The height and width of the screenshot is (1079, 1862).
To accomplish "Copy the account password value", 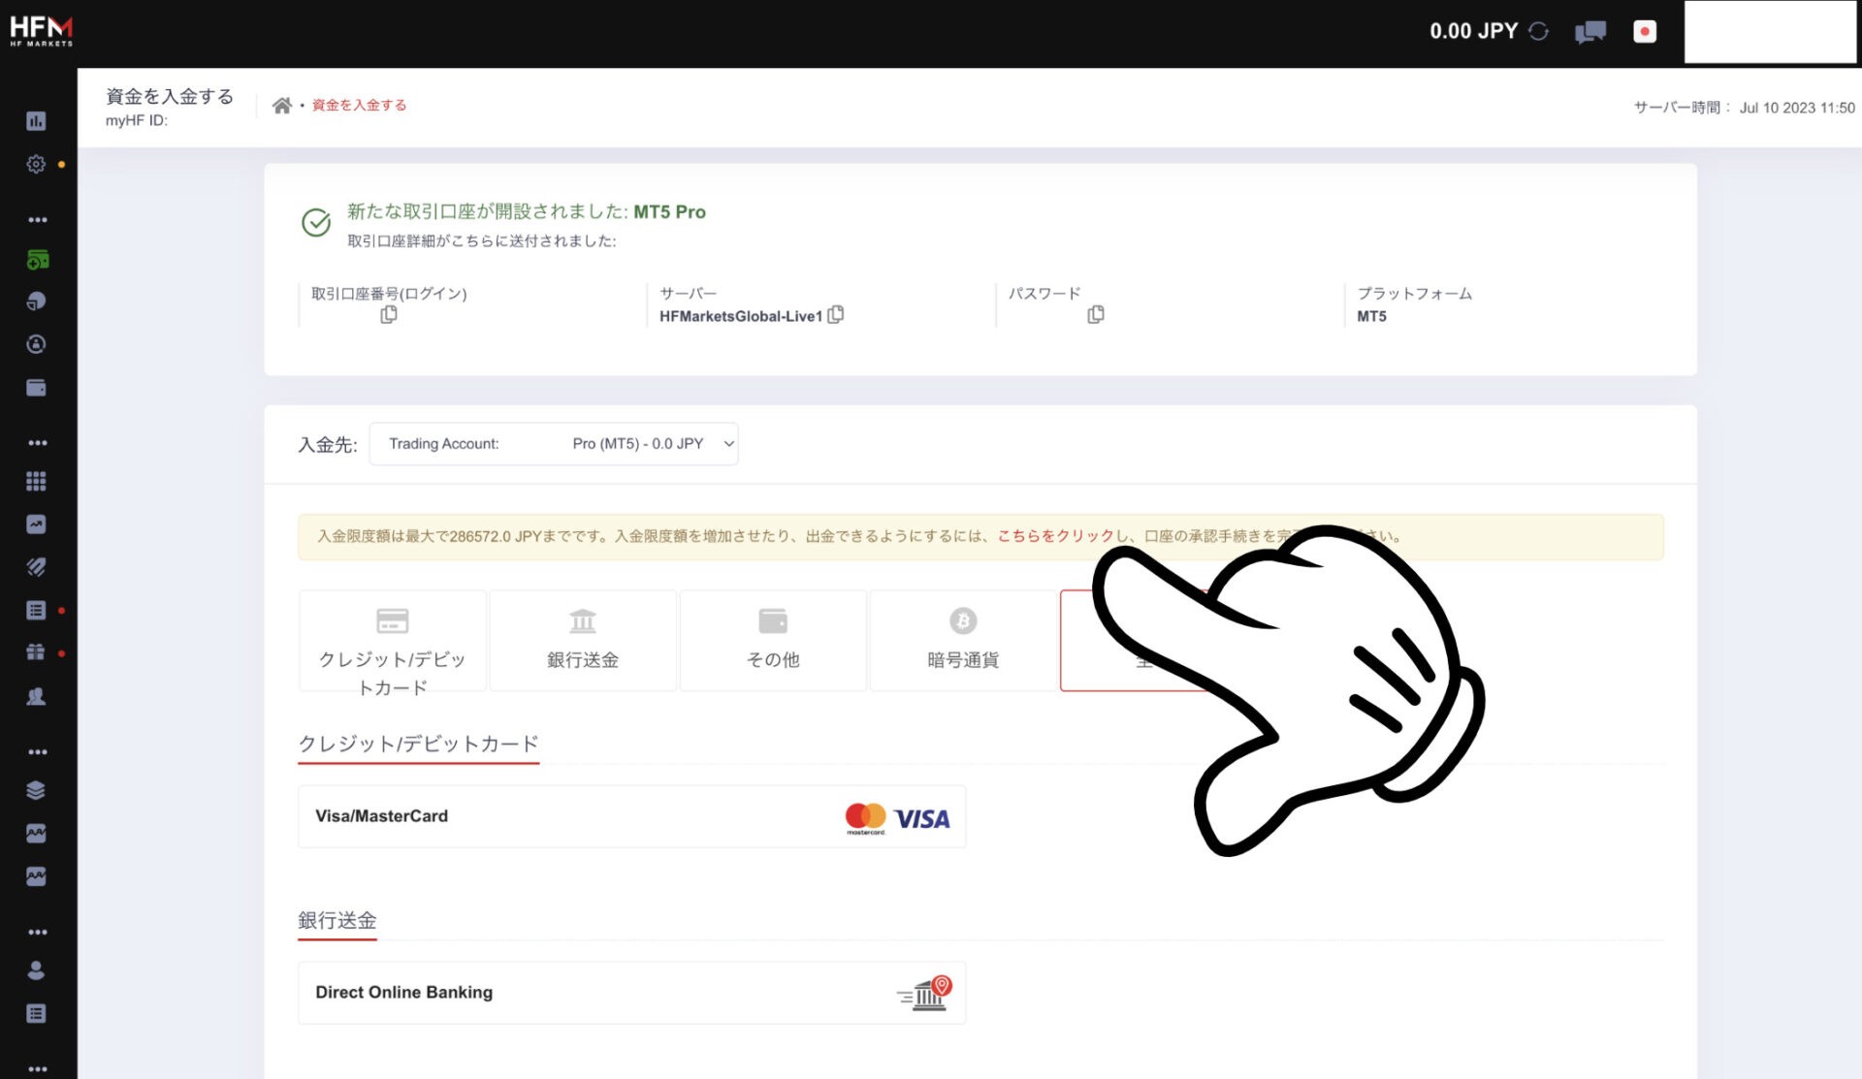I will coord(1096,315).
